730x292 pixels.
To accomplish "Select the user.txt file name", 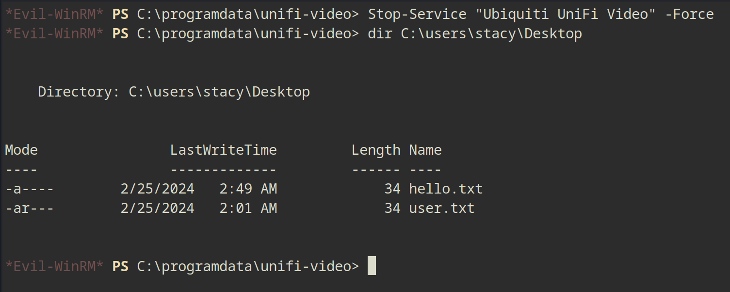I will (441, 208).
